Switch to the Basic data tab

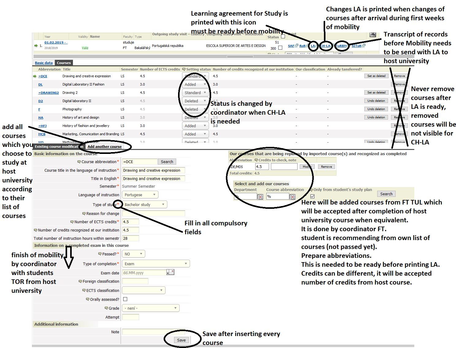point(44,63)
